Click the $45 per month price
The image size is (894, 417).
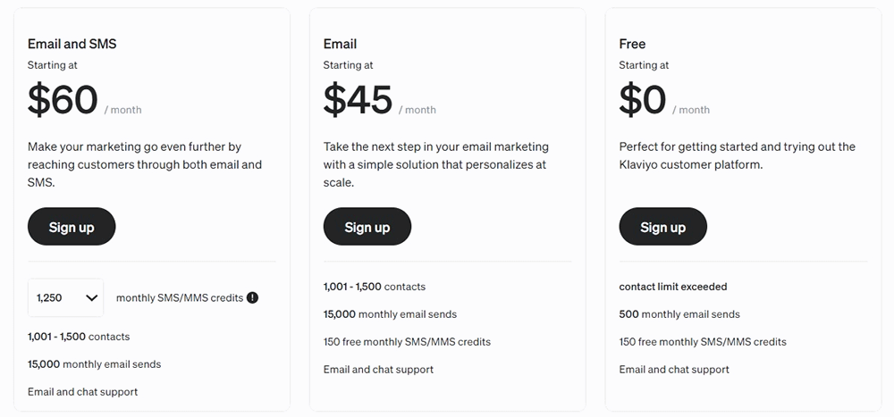[358, 100]
